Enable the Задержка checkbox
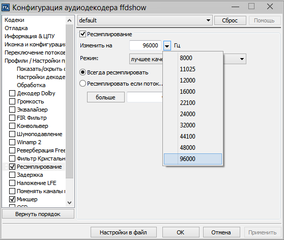Viewport: 284px width, 240px height. (x=12, y=175)
